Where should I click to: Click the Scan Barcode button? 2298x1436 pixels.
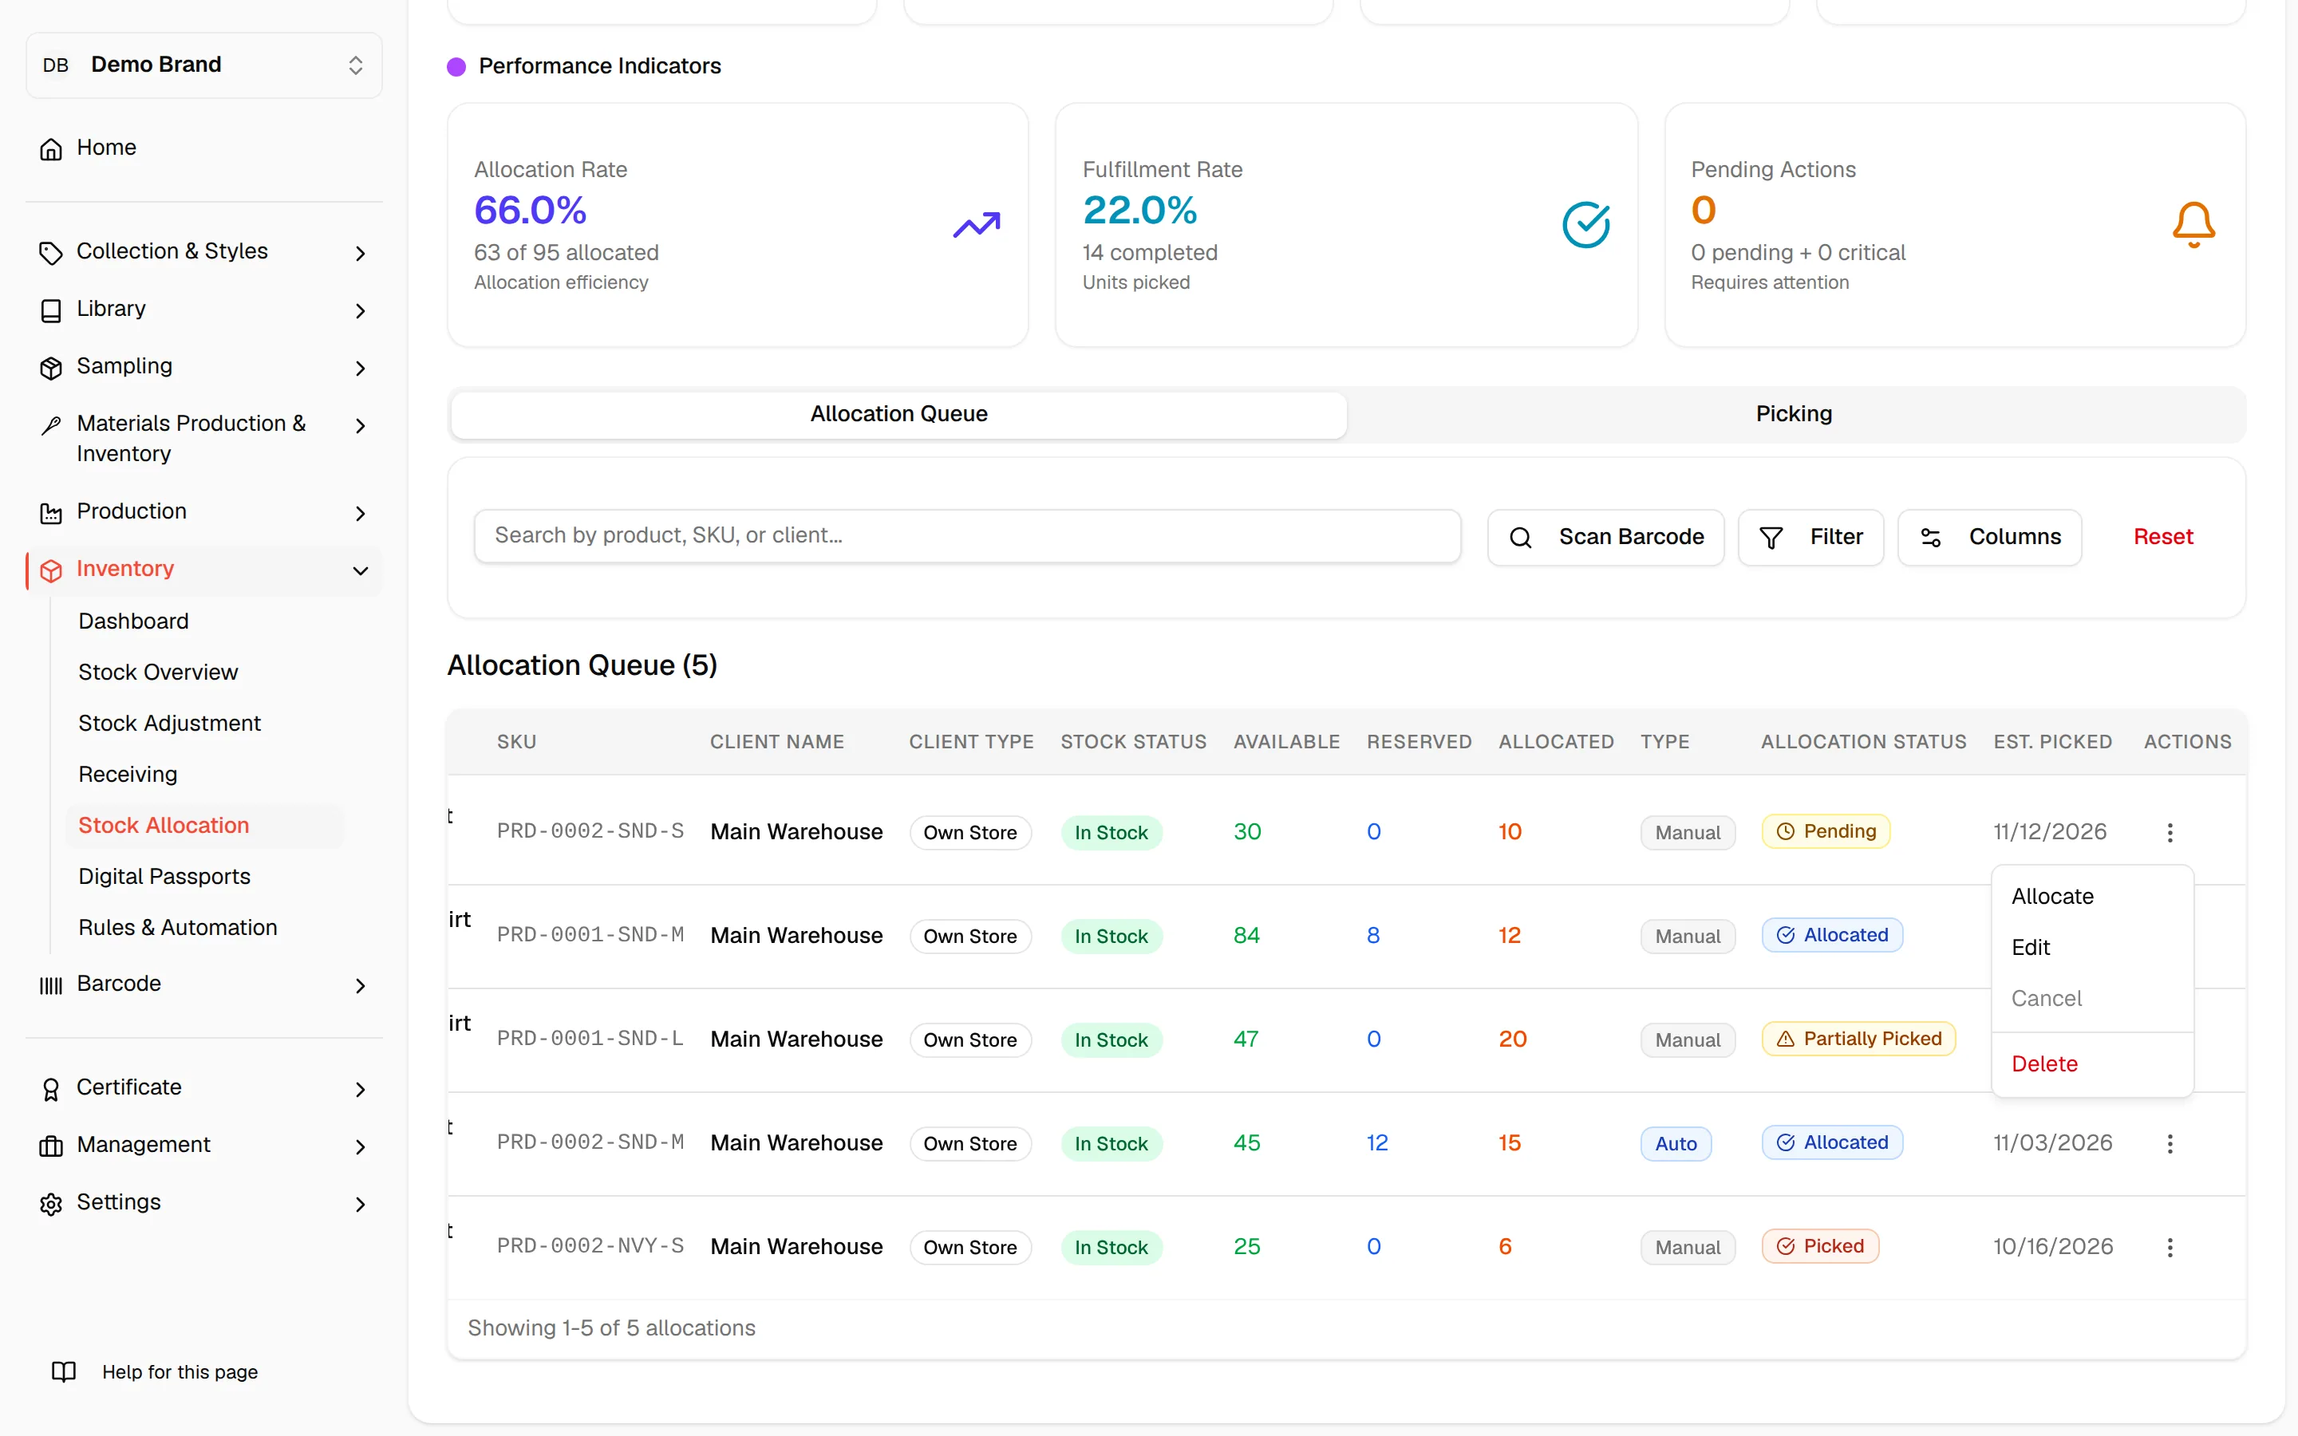pyautogui.click(x=1605, y=537)
